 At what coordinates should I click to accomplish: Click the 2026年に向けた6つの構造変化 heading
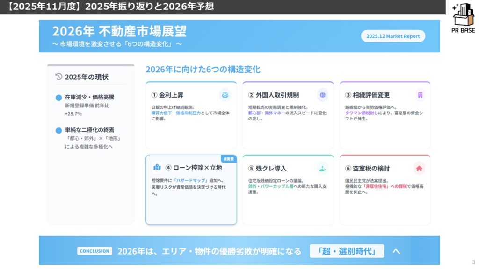(x=203, y=69)
